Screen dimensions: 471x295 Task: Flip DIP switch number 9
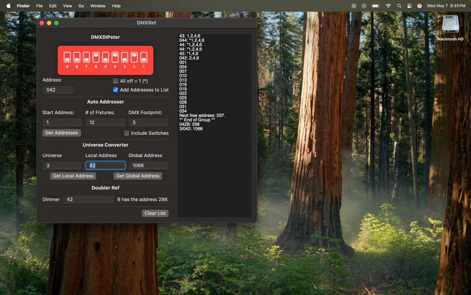tap(67, 57)
